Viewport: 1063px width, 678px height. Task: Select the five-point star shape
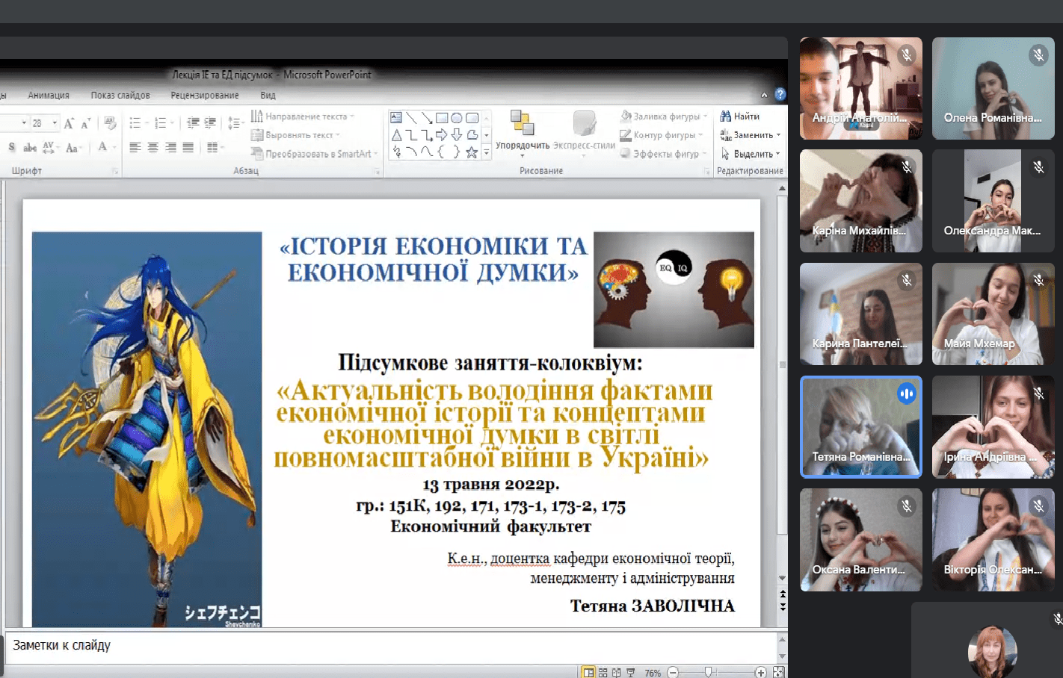[472, 152]
